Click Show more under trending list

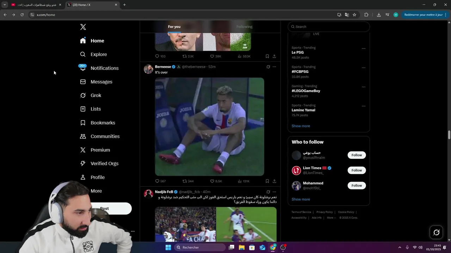point(301,126)
